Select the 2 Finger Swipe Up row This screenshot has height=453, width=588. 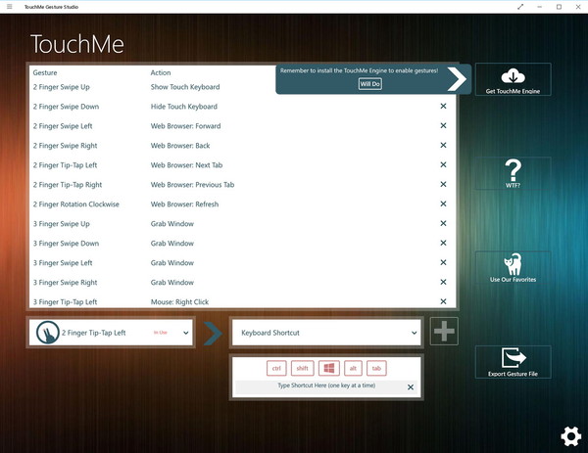(x=154, y=87)
